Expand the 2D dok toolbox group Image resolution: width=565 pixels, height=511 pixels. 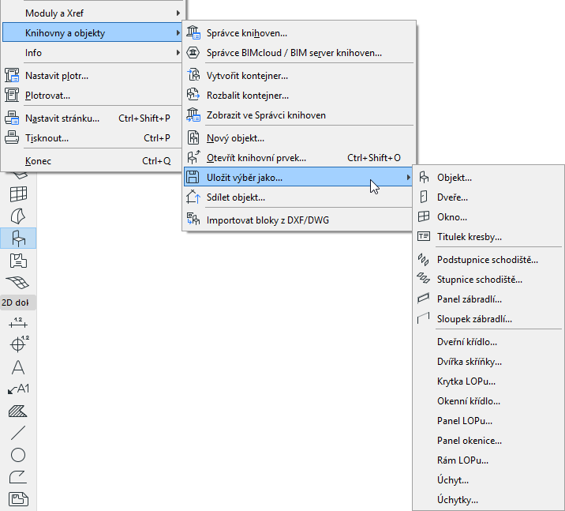coord(18,302)
